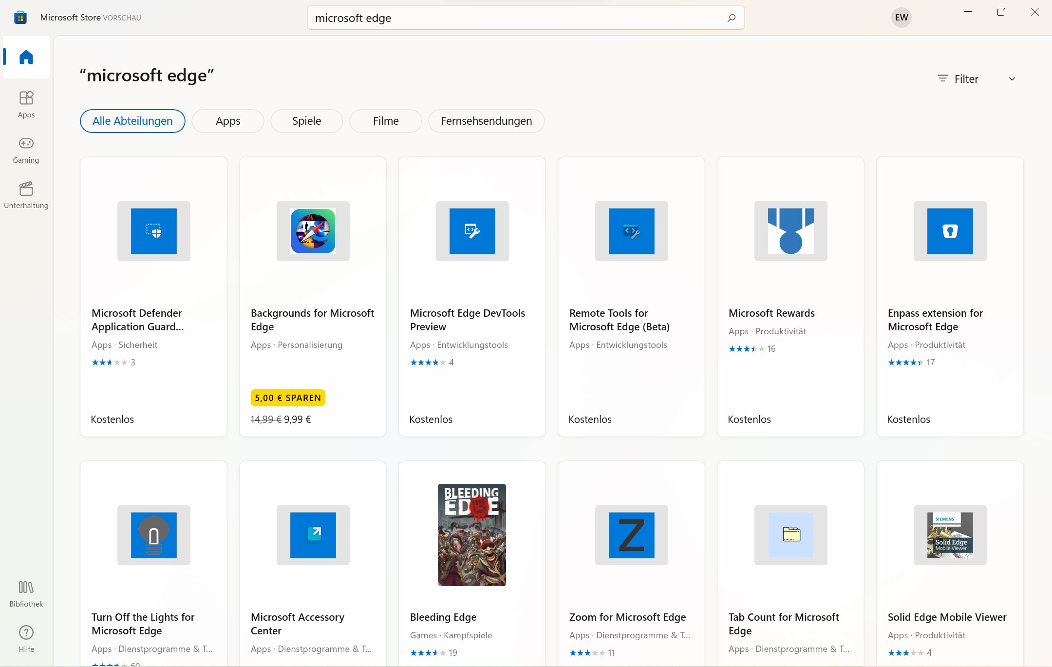Open Solid Edge Mobile Viewer title

coord(947,617)
